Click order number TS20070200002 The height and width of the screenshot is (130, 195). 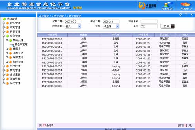click(52, 86)
